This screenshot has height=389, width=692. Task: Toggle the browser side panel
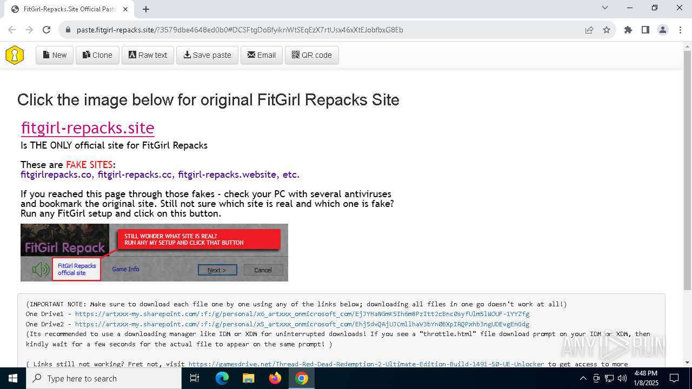(x=646, y=30)
